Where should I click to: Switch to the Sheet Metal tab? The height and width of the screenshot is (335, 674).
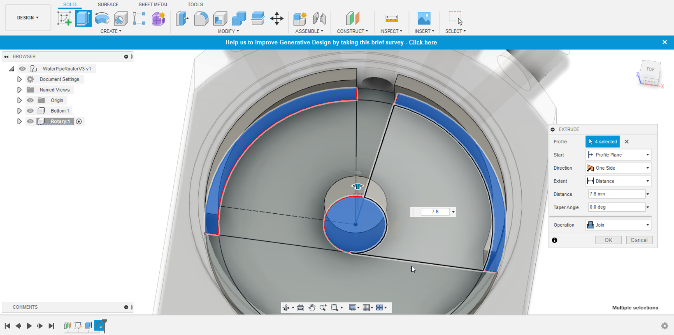pos(153,5)
